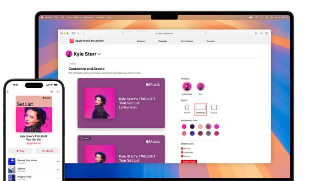Select the Square layout icon
The image size is (321, 181).
[x=214, y=107]
